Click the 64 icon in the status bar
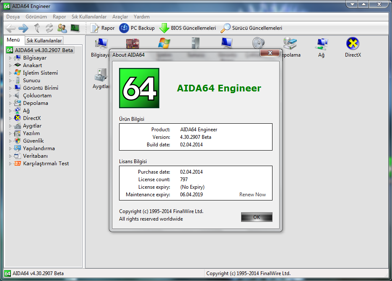Screen dimensions: 392x281 pyautogui.click(x=8, y=273)
